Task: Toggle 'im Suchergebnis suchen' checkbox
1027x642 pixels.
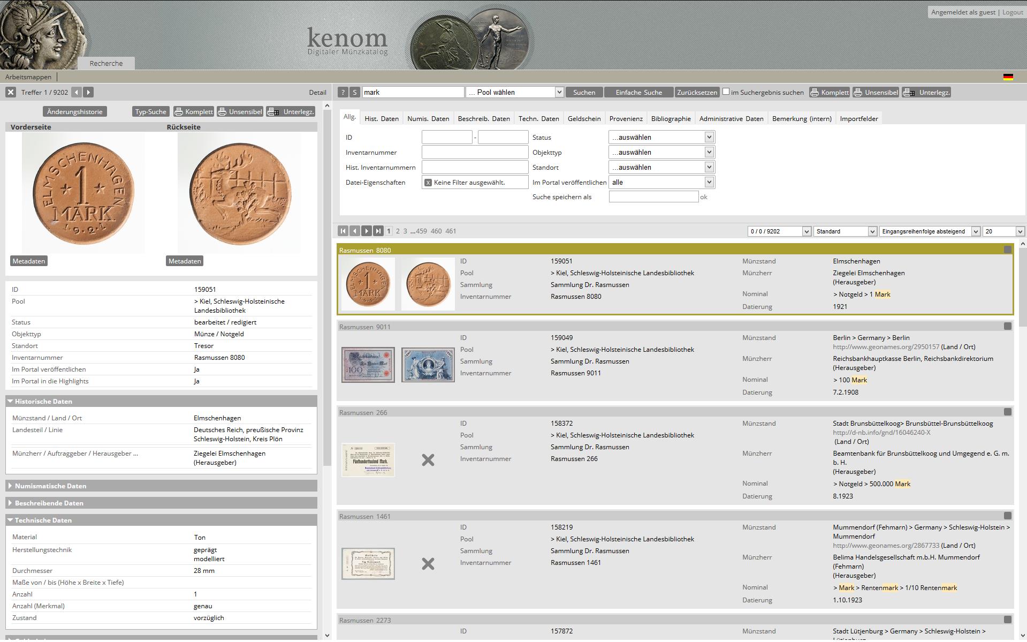Action: (x=726, y=92)
